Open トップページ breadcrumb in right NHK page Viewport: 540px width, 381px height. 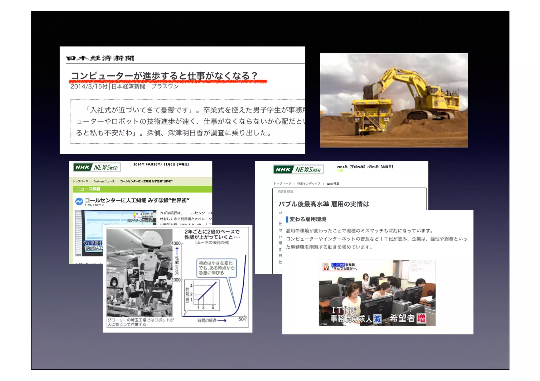(282, 184)
